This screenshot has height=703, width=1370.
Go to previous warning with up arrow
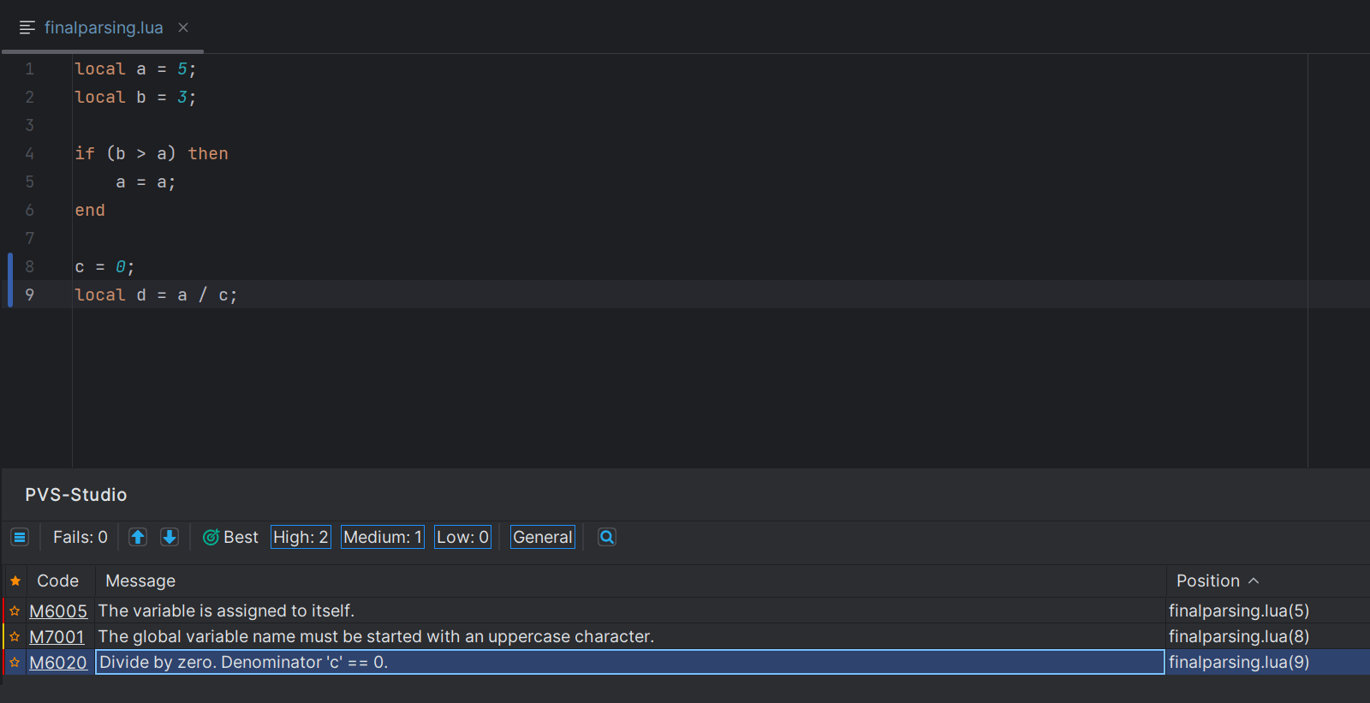tap(138, 537)
